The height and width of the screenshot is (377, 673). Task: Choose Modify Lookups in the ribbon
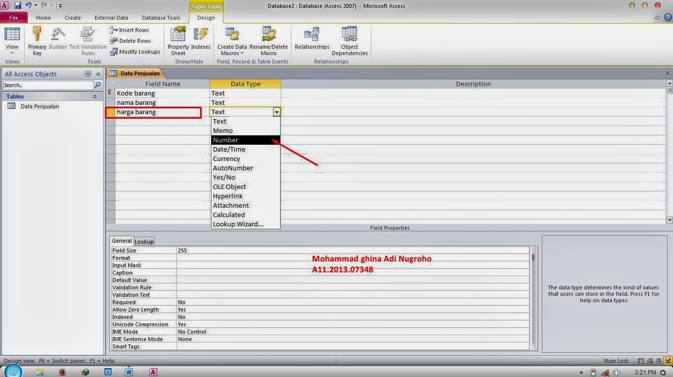(135, 52)
